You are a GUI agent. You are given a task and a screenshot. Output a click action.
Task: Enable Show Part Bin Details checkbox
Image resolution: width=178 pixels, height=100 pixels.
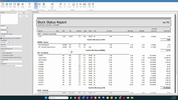(x=1, y=57)
